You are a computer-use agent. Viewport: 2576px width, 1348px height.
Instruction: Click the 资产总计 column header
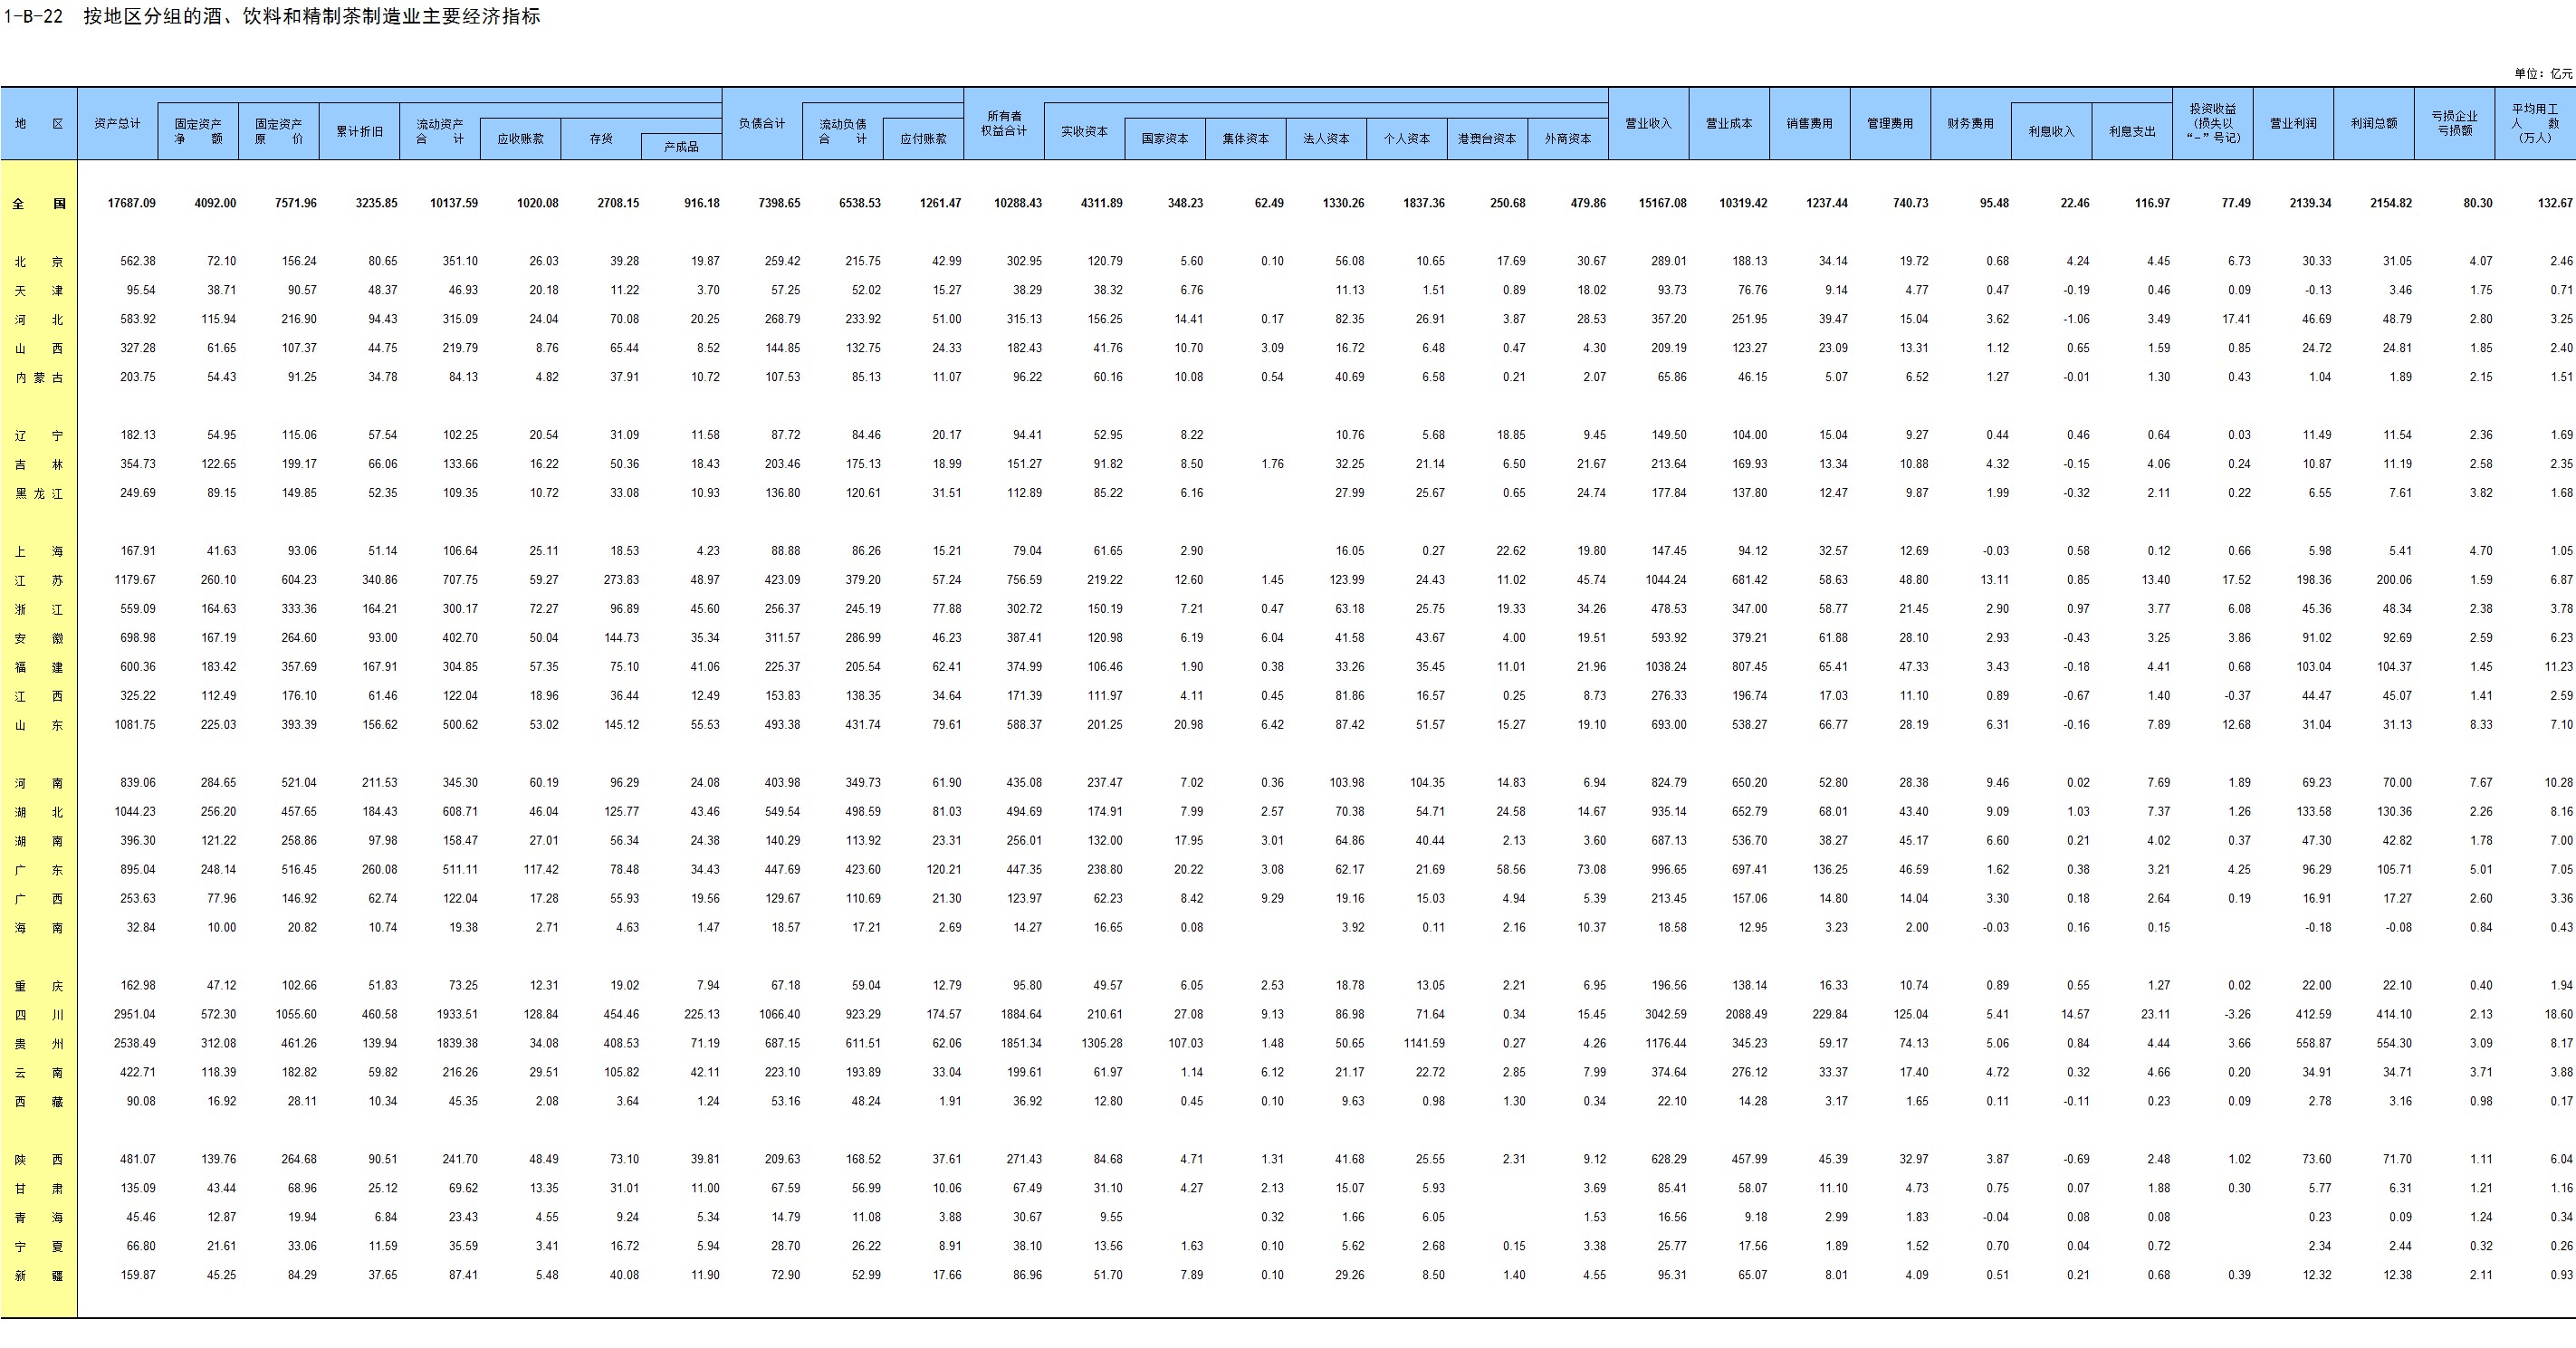[x=117, y=124]
